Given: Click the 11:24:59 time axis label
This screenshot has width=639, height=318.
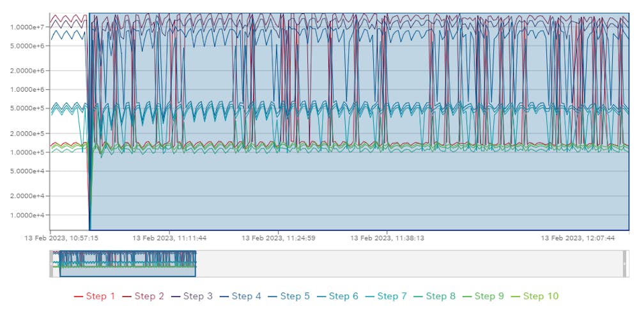Looking at the screenshot, I should tap(278, 238).
